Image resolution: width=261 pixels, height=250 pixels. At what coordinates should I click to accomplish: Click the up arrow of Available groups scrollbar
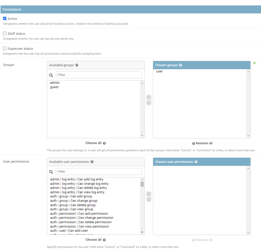point(142,83)
